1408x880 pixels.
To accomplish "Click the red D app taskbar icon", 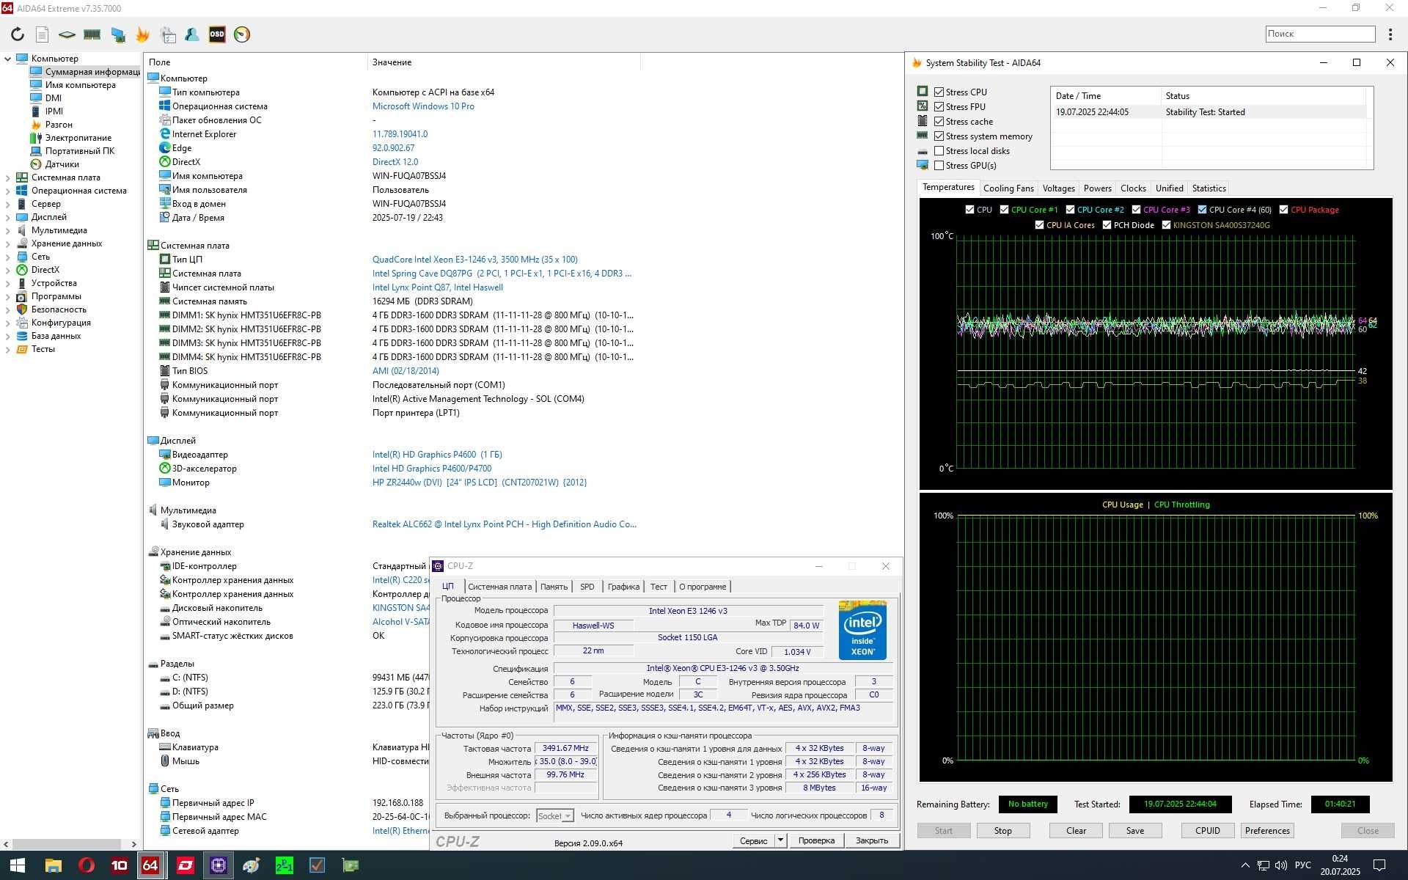I will (185, 865).
